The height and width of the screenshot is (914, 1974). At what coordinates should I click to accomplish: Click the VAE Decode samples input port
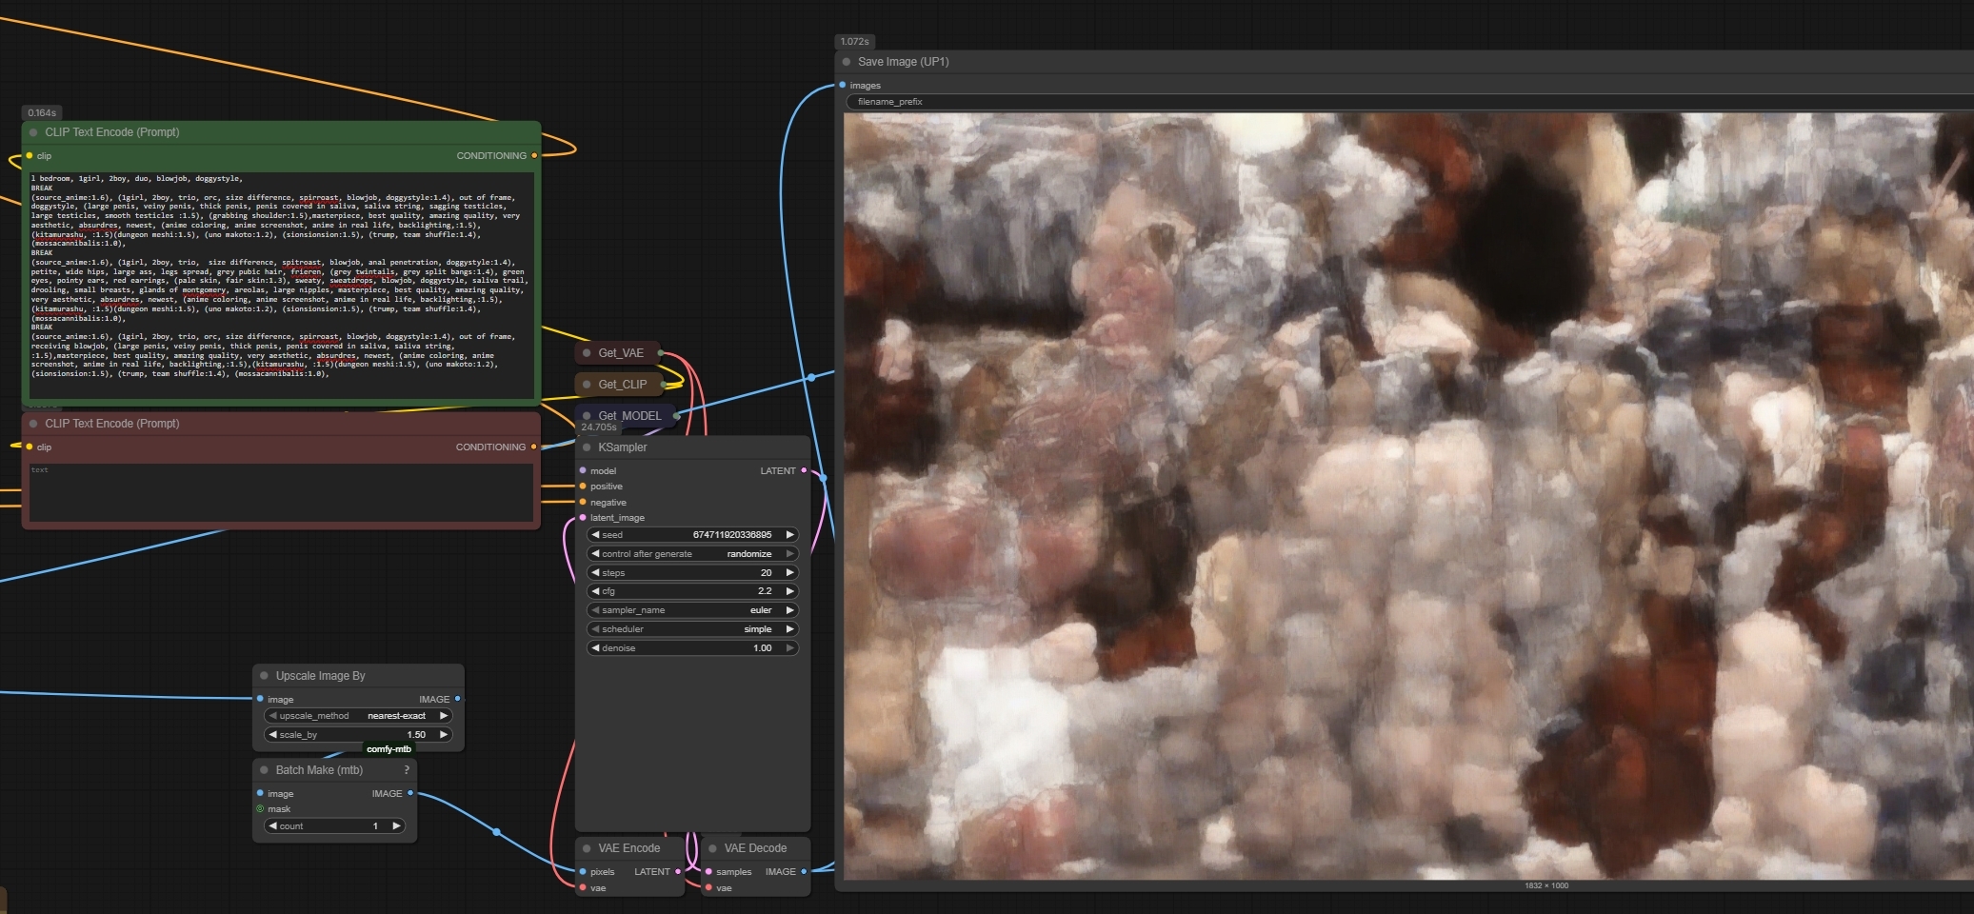708,871
